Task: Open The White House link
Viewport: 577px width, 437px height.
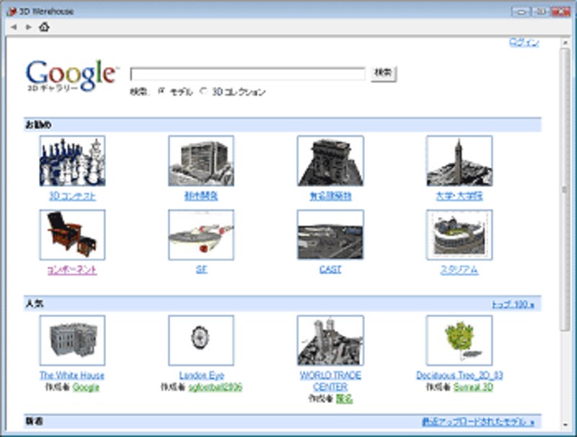Action: click(72, 375)
